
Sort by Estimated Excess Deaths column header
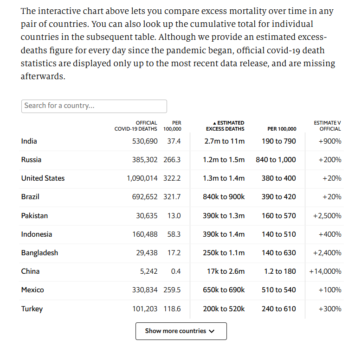225,126
